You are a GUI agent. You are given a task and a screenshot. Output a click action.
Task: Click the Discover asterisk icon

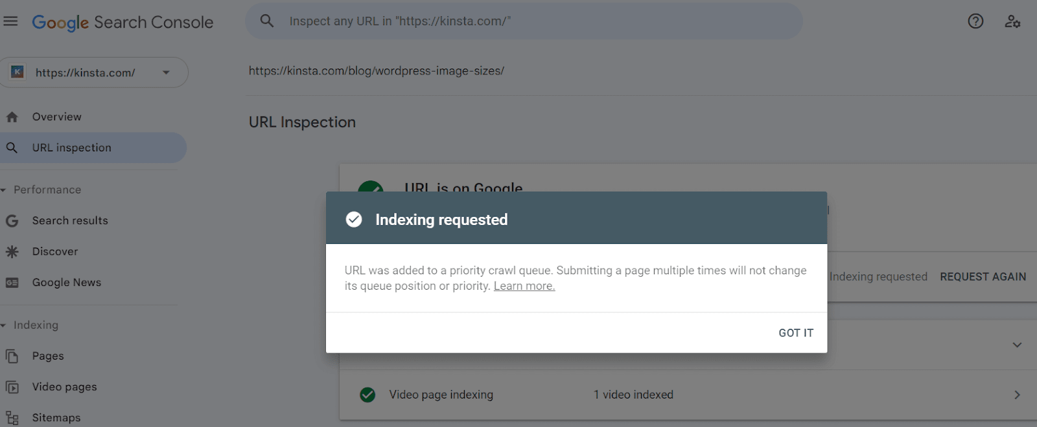pyautogui.click(x=12, y=252)
